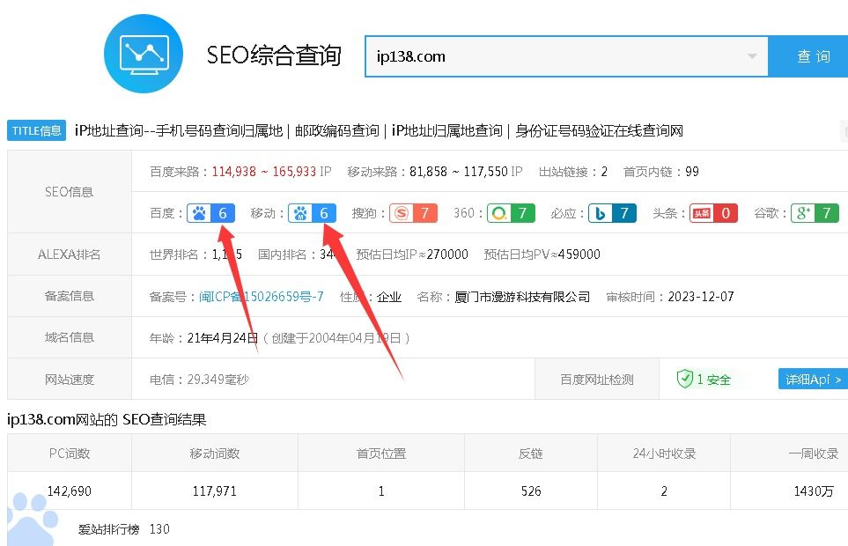The image size is (848, 546).
Task: Click the 百度网址检测 cell
Action: (596, 380)
